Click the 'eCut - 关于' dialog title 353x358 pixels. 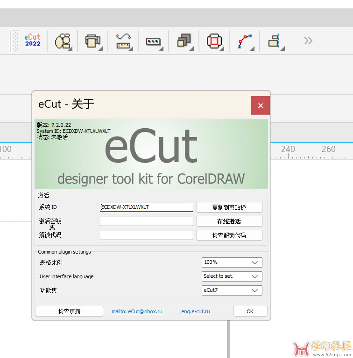coord(66,104)
